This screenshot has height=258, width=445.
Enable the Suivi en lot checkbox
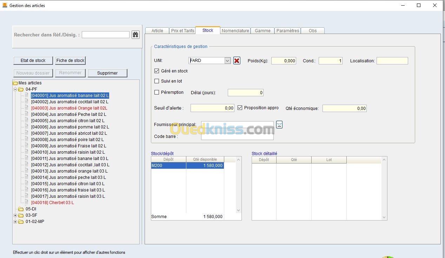point(157,81)
